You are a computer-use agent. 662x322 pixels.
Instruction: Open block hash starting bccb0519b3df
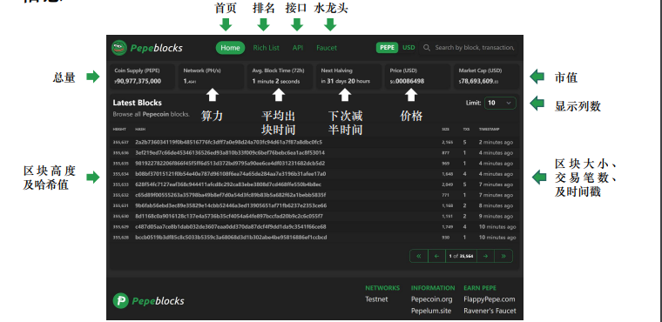coord(231,238)
